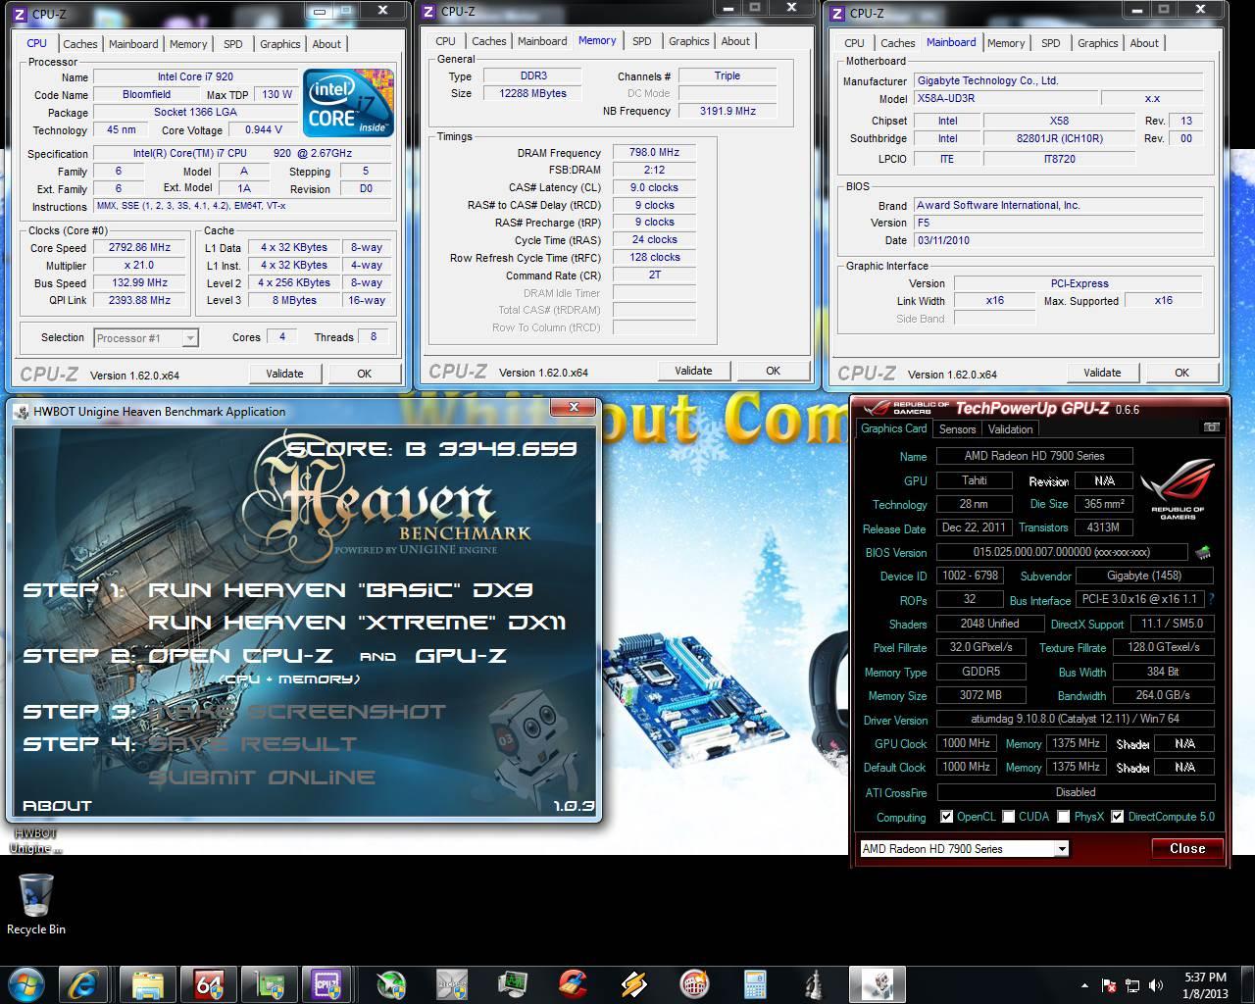Select the HWBOT Unigine desktop shortcut

[x=36, y=841]
